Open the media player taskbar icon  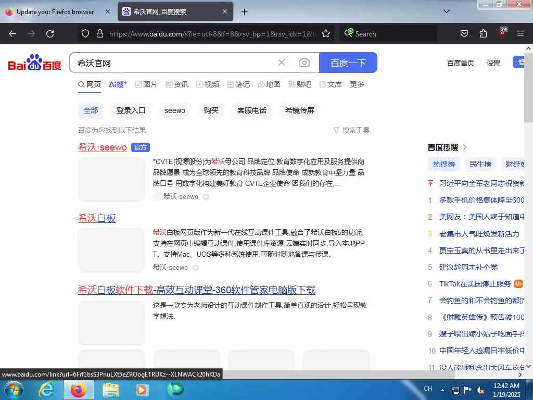click(142, 390)
